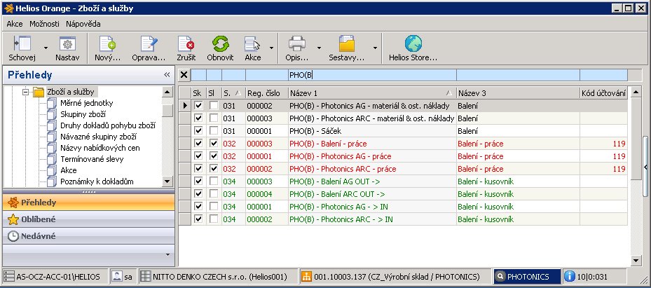Toggle Sk for Photonics ARC - práce row
The width and height of the screenshot is (651, 288).
198,169
